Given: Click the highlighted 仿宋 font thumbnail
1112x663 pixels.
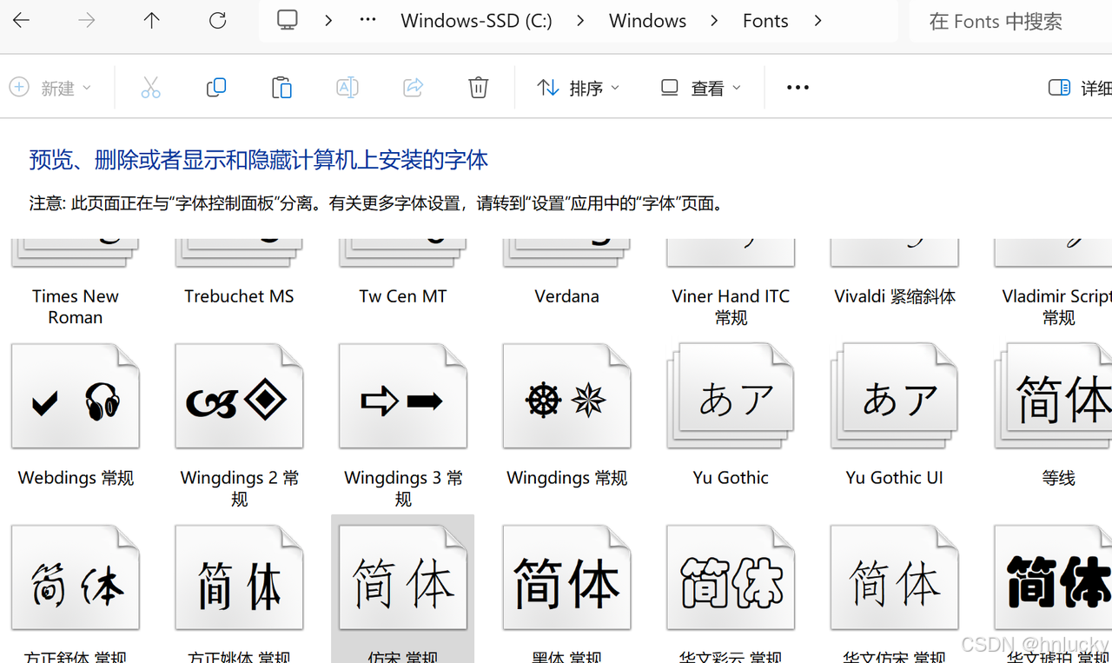Looking at the screenshot, I should [x=403, y=578].
